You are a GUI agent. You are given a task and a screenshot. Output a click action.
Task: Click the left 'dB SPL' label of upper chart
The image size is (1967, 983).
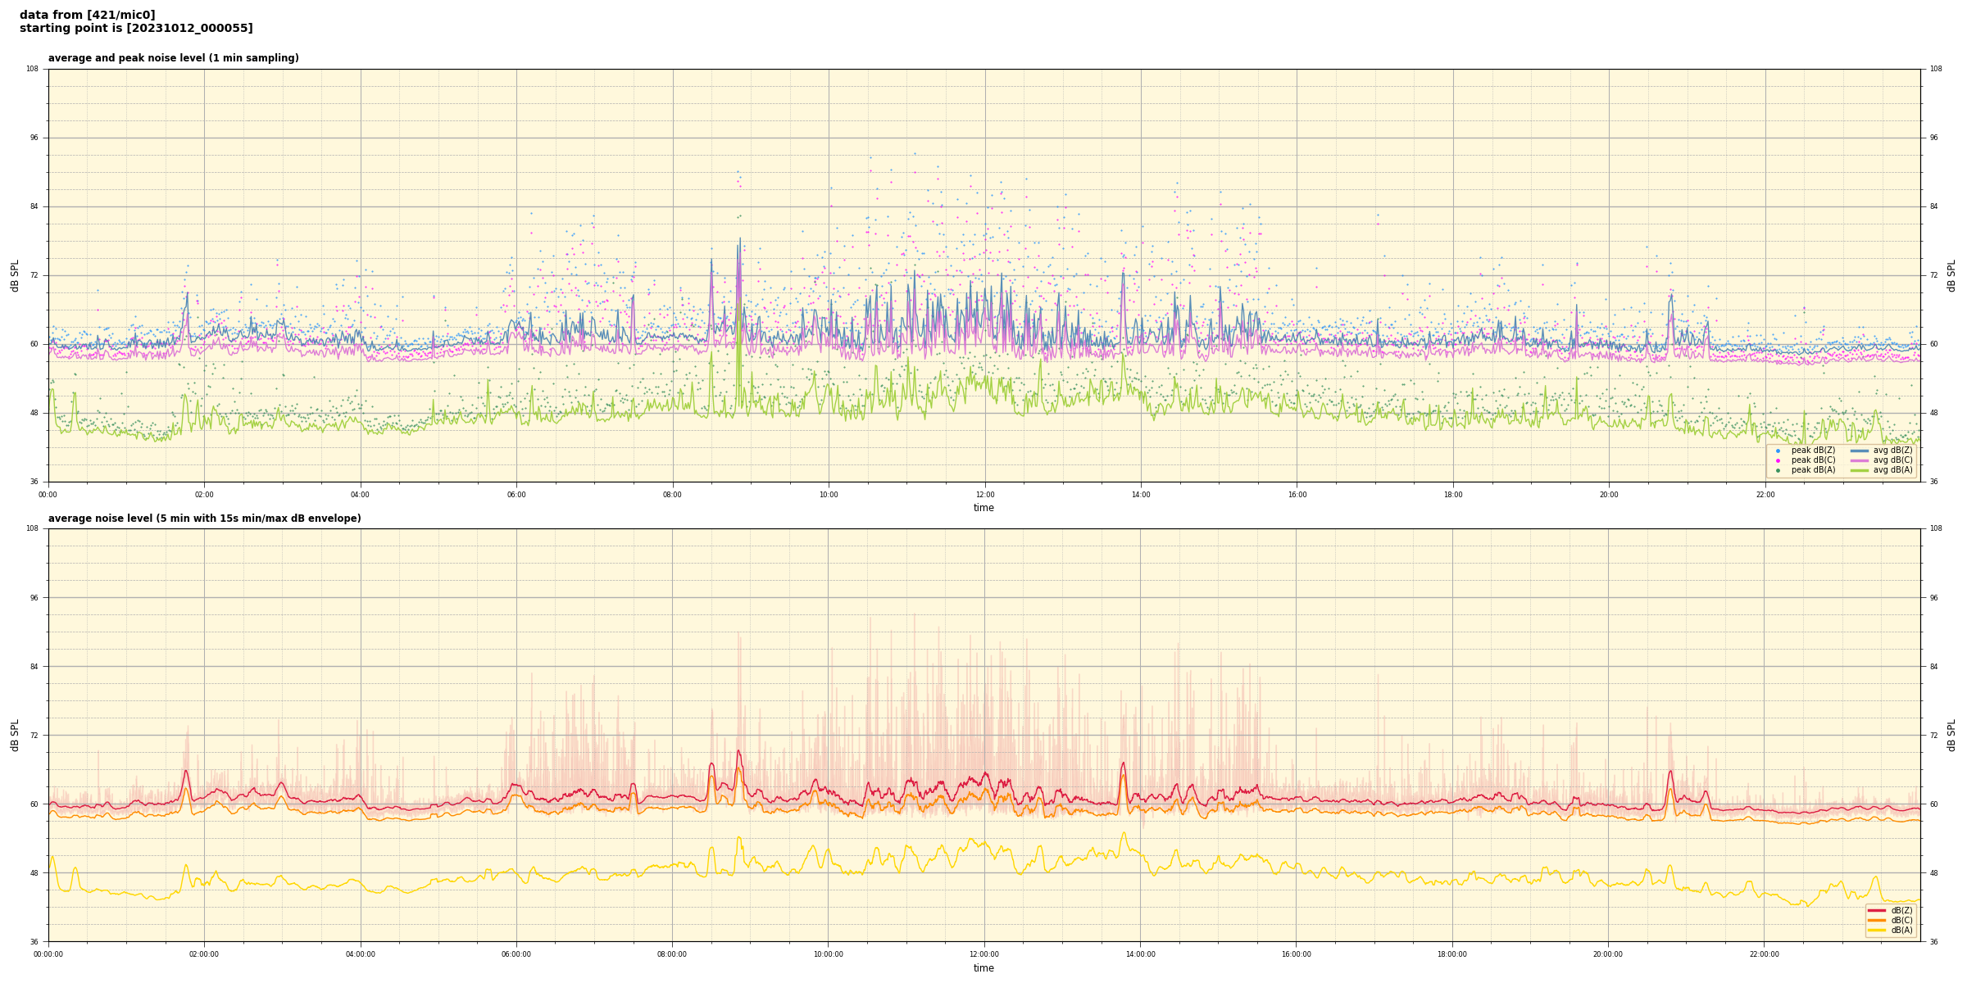coord(15,275)
